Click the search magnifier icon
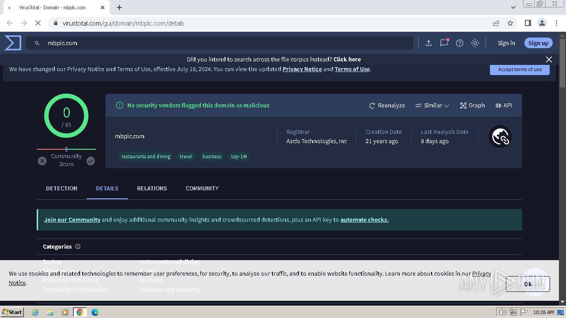 coord(37,43)
